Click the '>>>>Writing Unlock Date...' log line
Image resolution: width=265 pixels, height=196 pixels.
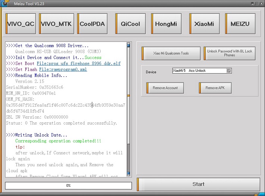(37, 135)
